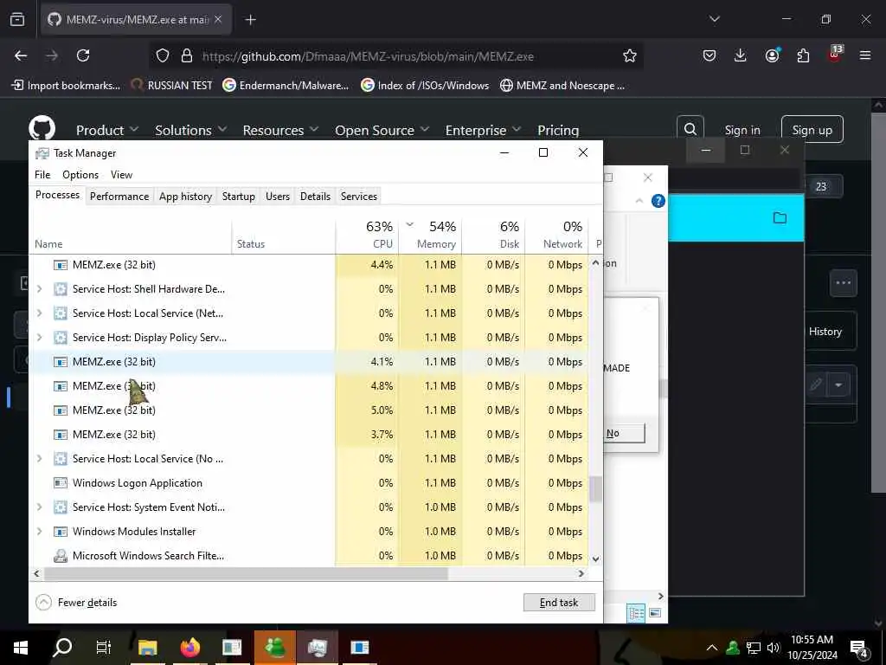Switch to the Users tab
Screen dimensions: 886x665
point(278,197)
